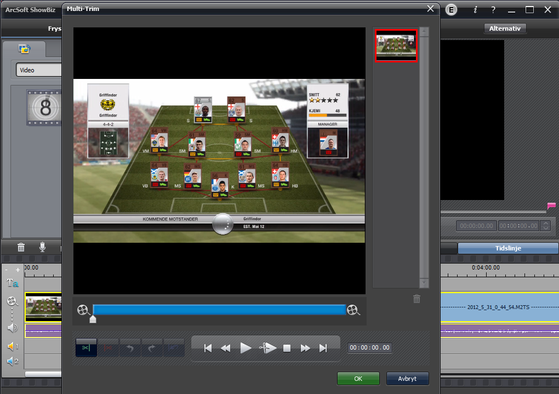This screenshot has width=559, height=394.
Task: Click the Text track 'Ta' icon
Action: (13, 283)
